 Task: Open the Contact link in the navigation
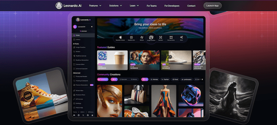(x=191, y=6)
